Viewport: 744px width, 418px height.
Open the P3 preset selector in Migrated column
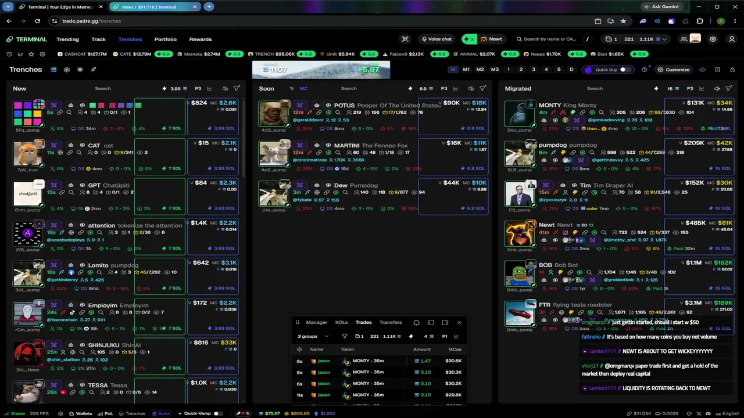690,89
